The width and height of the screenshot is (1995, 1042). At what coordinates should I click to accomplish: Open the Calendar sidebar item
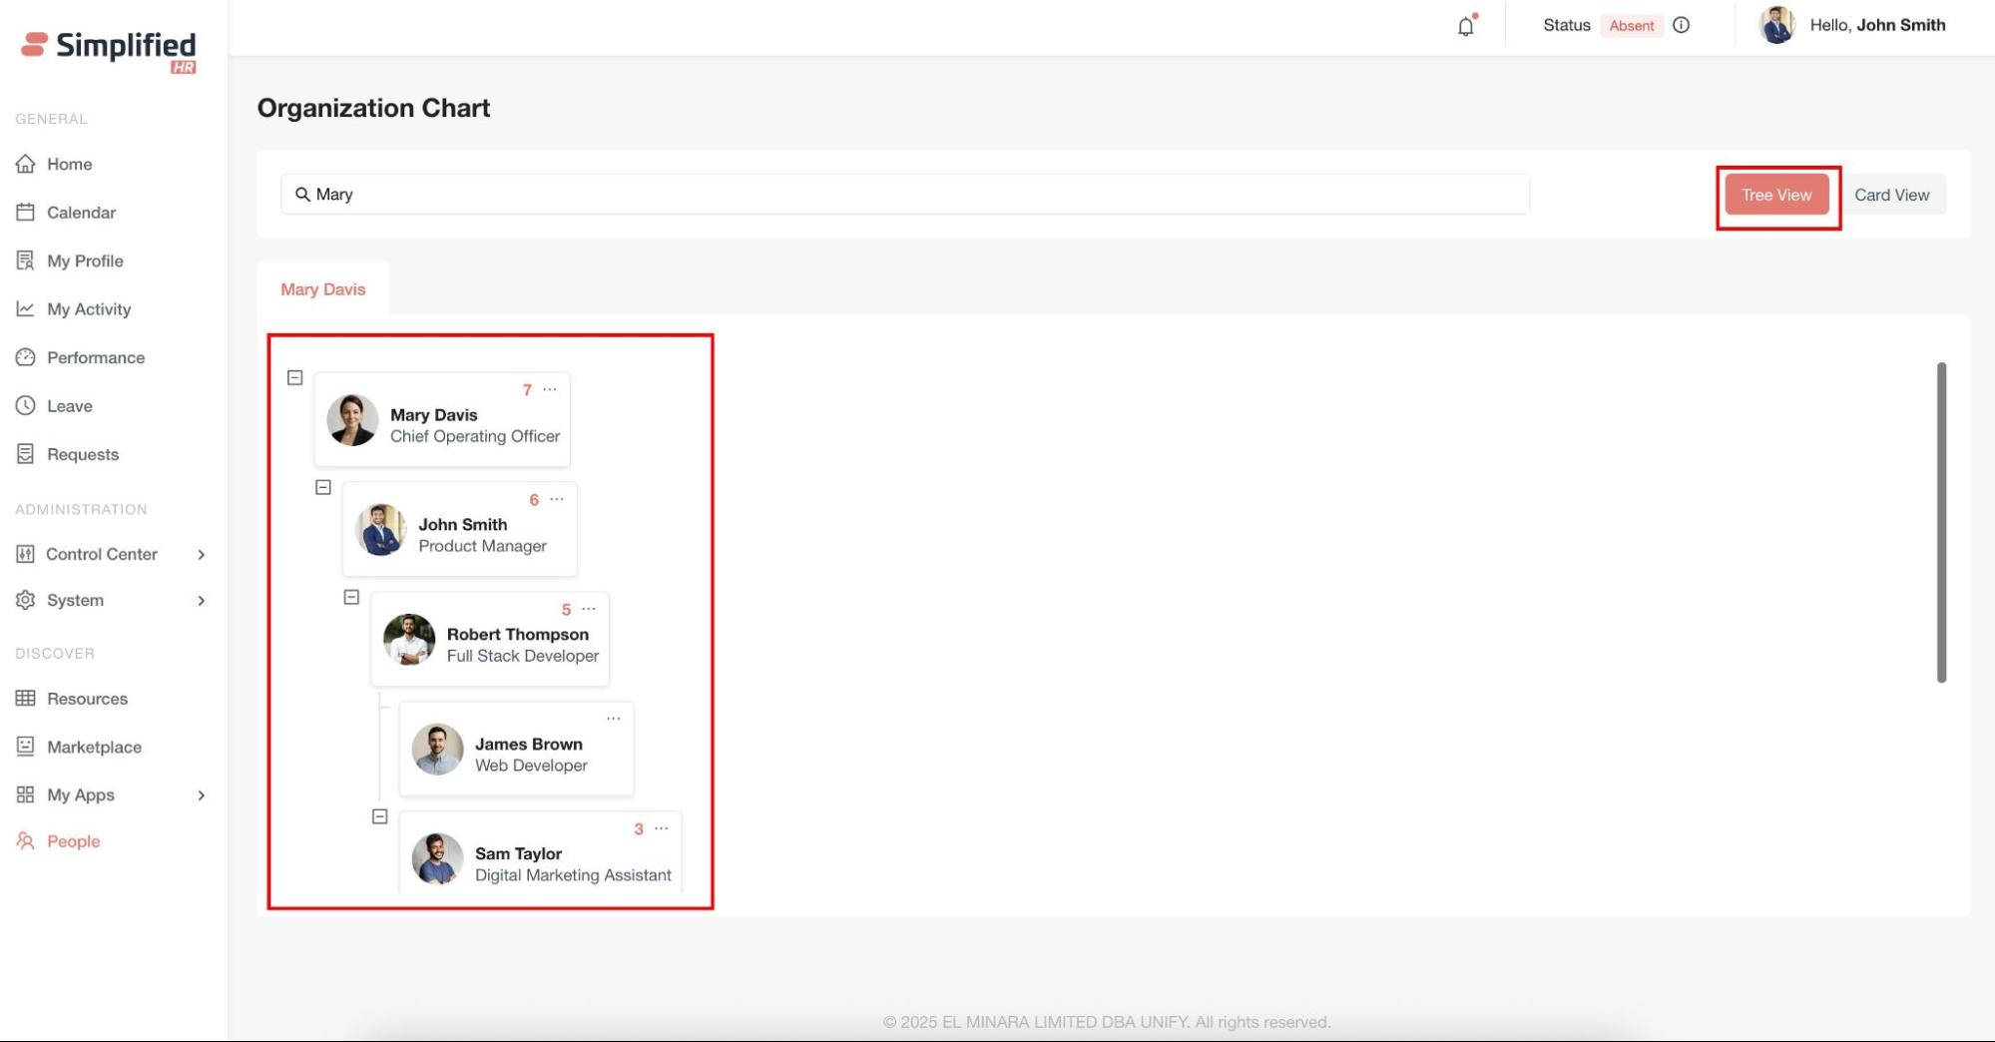coord(81,213)
